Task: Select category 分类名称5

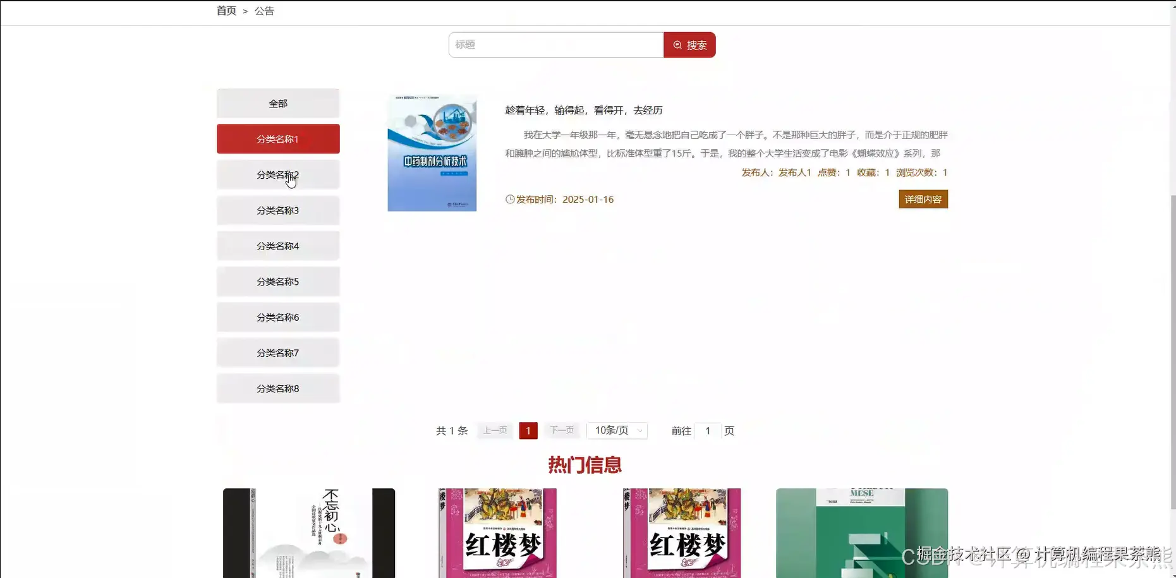Action: click(x=277, y=281)
